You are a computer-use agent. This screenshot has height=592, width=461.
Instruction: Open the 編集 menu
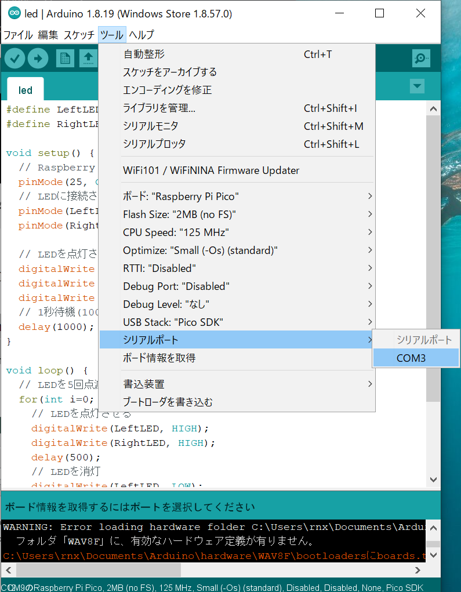click(x=48, y=35)
